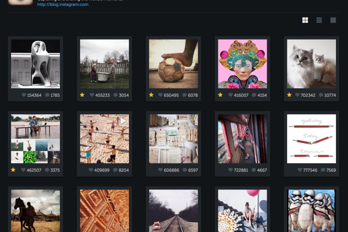Viewport: 348px width, 232px height.
Task: Click the like count 722881
Action: tap(241, 170)
